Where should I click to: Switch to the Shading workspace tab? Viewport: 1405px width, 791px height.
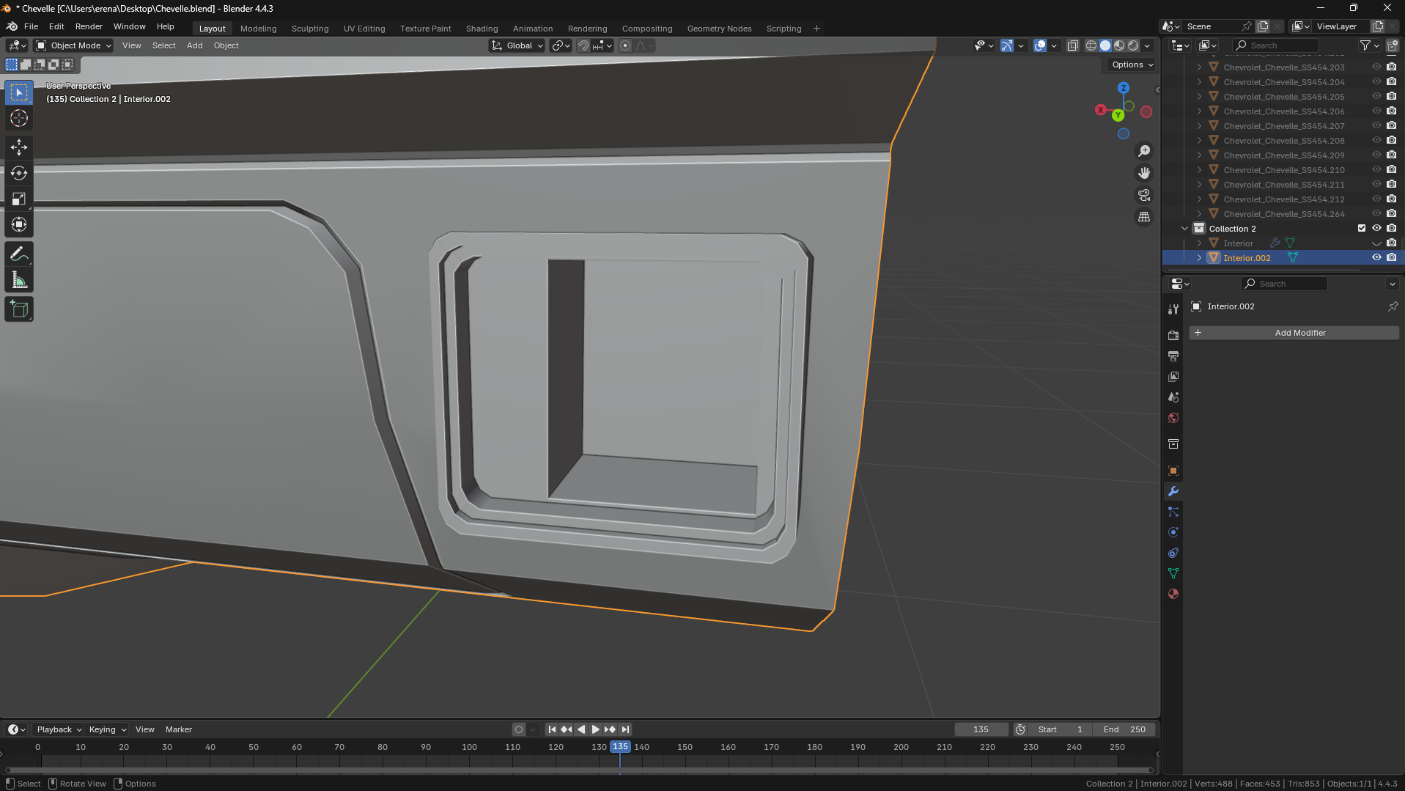point(482,29)
